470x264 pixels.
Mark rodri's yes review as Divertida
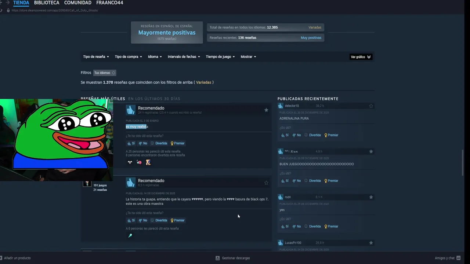click(312, 227)
